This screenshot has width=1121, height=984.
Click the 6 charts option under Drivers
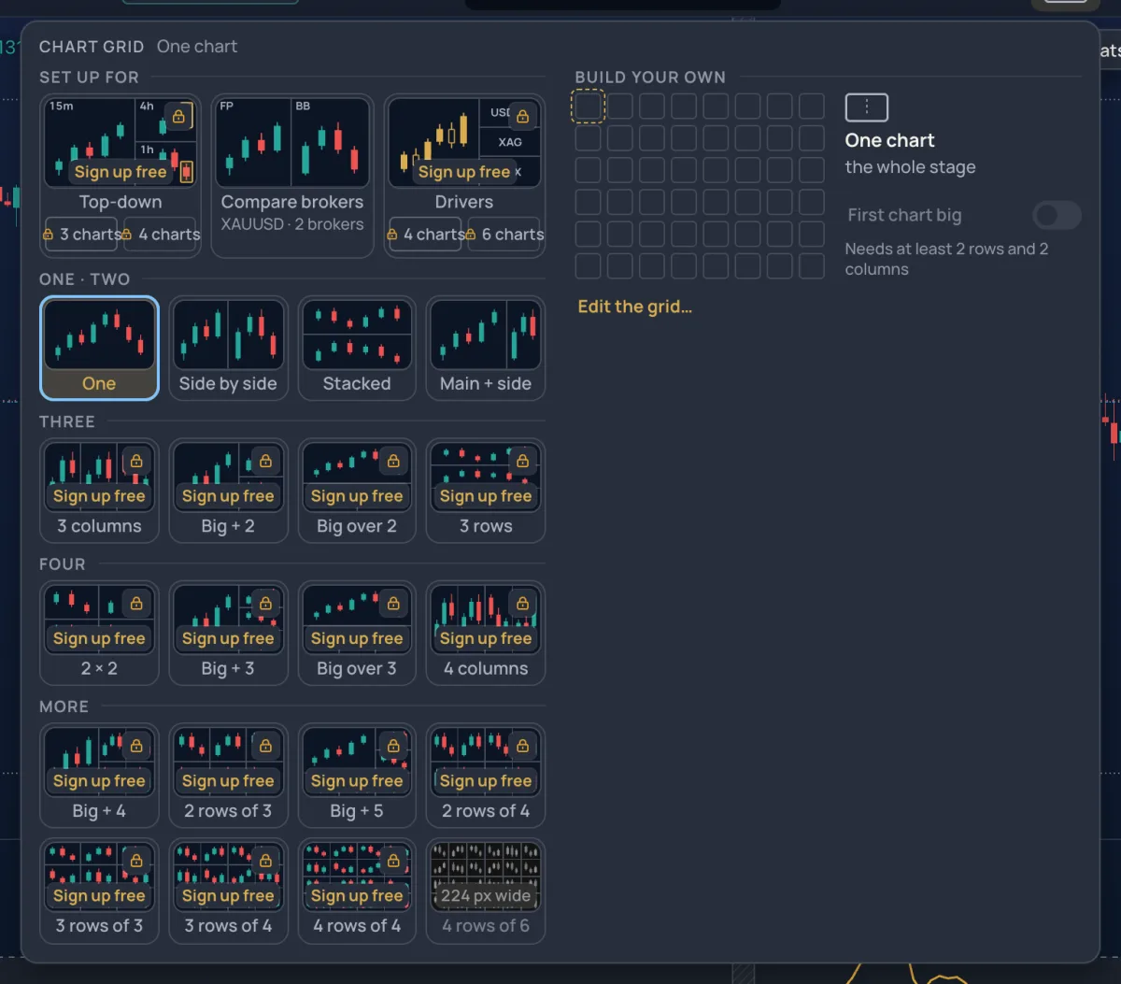point(505,235)
